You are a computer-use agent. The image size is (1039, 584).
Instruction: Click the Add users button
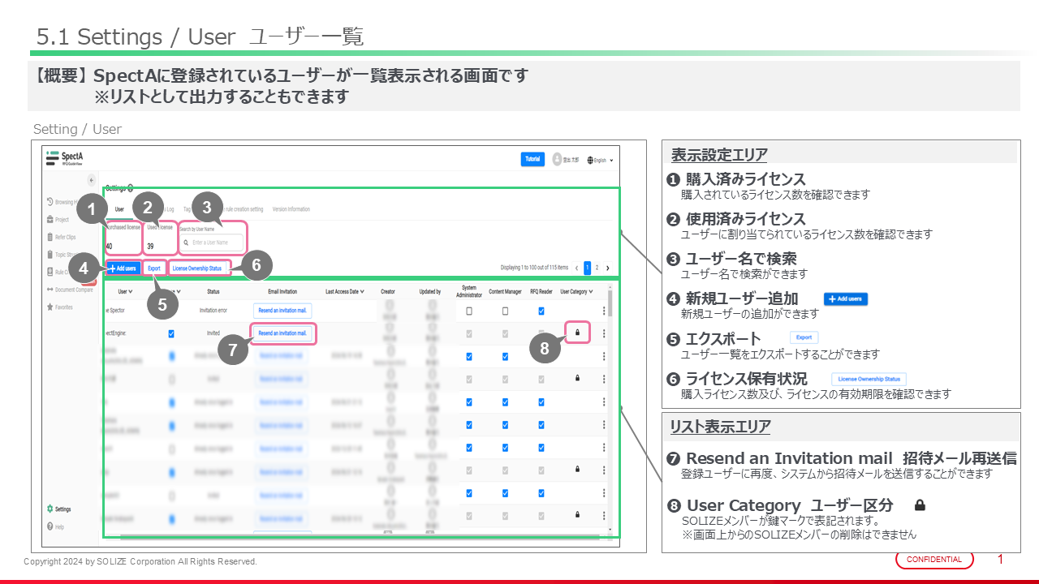pyautogui.click(x=123, y=268)
